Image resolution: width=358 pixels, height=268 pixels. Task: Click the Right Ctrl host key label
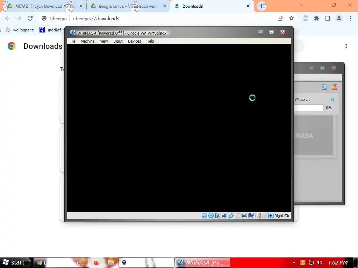282,216
